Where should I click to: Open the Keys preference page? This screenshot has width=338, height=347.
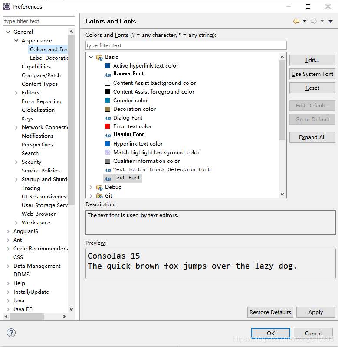27,119
